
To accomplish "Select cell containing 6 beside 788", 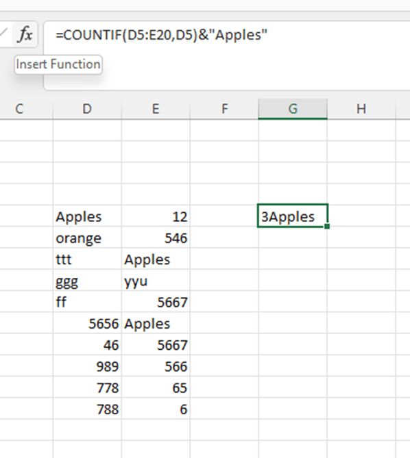I will pos(156,408).
